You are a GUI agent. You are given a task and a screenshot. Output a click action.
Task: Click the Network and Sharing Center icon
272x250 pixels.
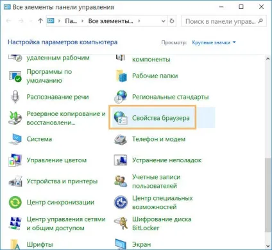pos(15,223)
